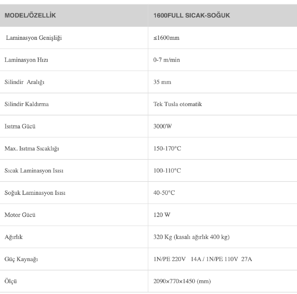Click the 3000W heating power value

coord(163,126)
